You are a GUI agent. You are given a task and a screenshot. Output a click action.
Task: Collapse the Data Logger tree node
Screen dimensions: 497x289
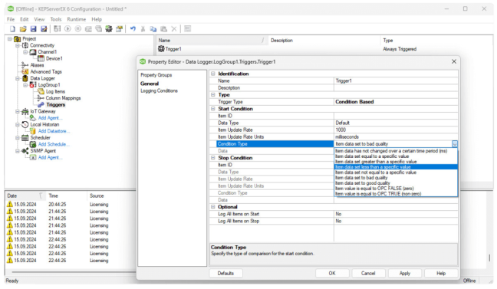click(18, 78)
